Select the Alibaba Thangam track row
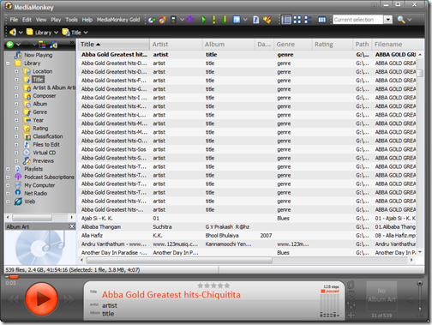 (247, 227)
